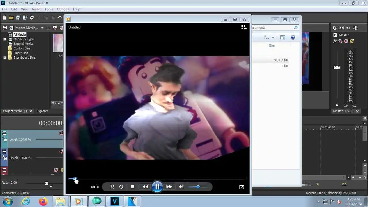Viewport: 368px width, 207px height.
Task: Stop playback in media player
Action: point(133,187)
